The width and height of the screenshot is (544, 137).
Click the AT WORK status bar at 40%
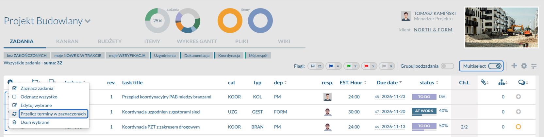(424, 111)
